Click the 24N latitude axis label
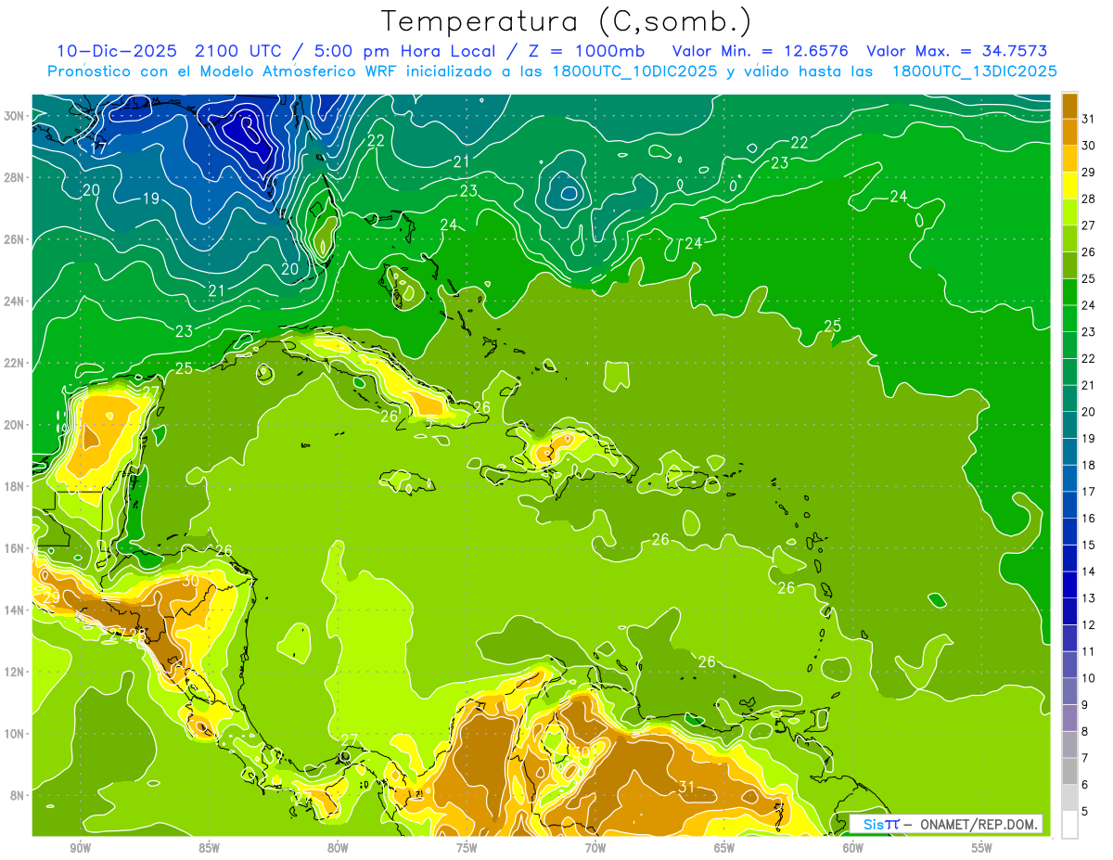1113x860 pixels. [16, 302]
